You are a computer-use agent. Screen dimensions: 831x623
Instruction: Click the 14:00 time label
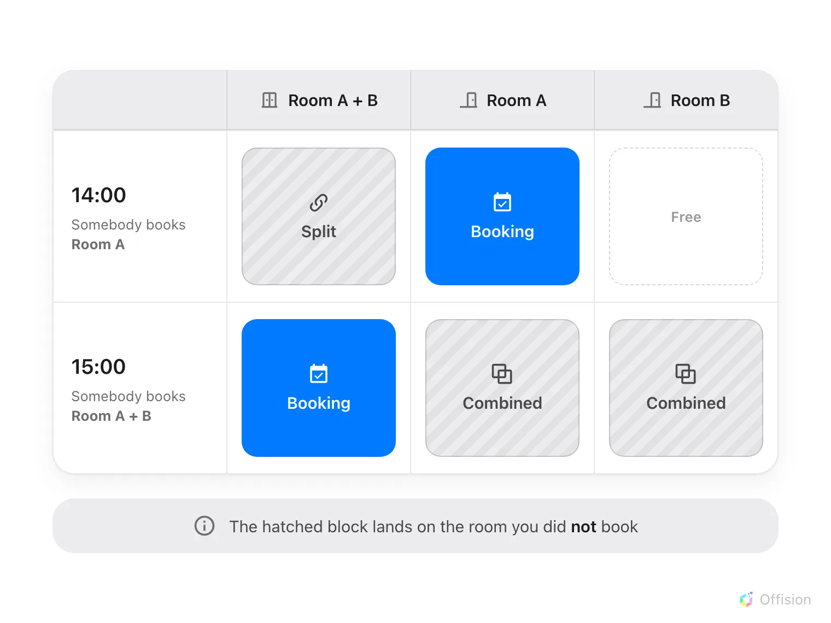coord(99,195)
